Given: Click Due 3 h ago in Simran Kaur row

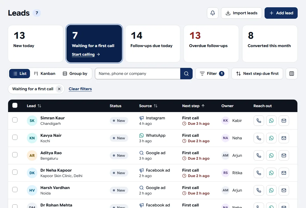Looking at the screenshot, I should click(x=196, y=123).
